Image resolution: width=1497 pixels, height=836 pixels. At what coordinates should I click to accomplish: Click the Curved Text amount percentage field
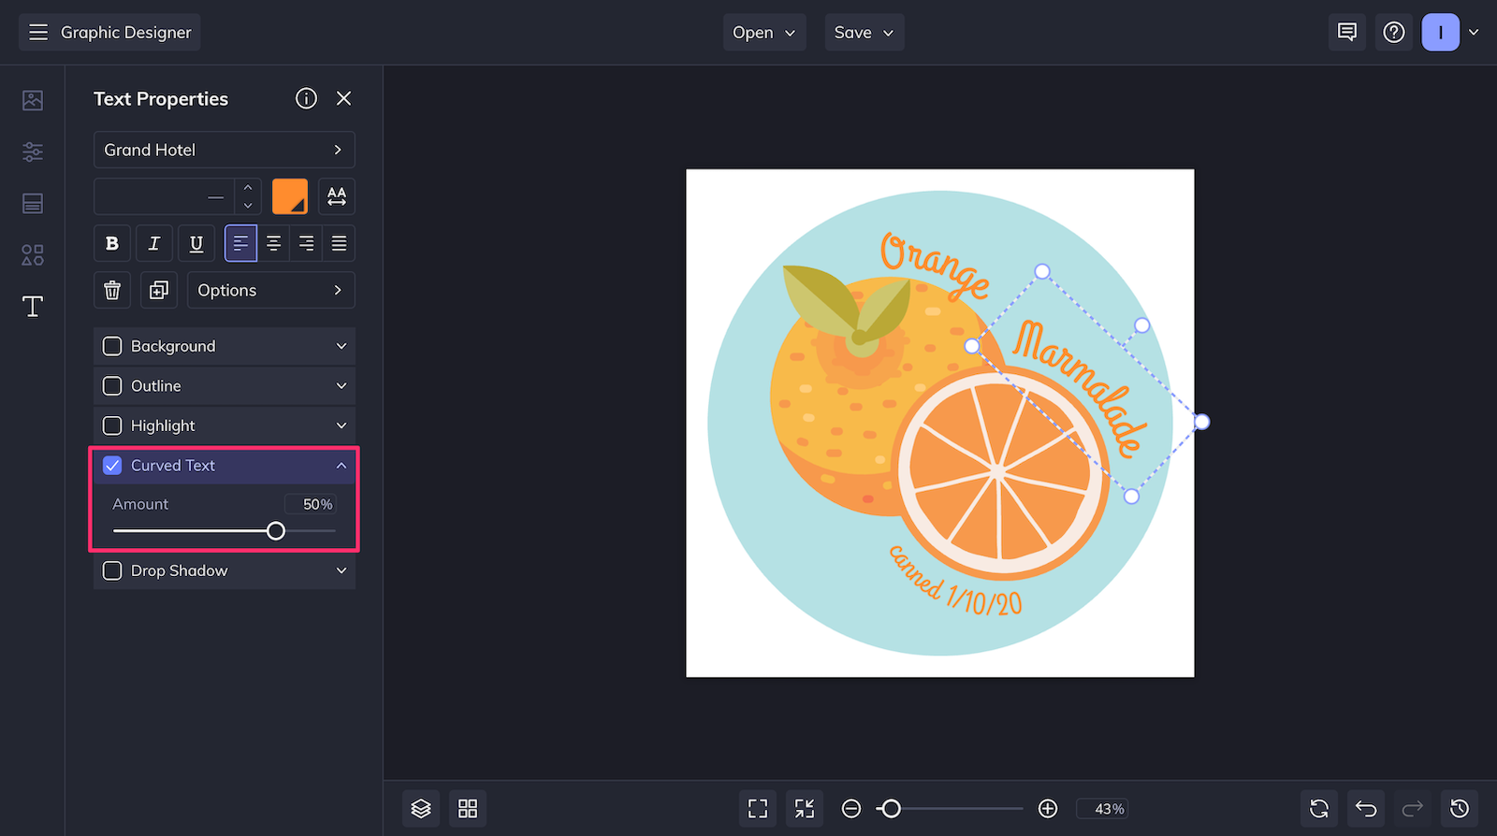pos(311,504)
